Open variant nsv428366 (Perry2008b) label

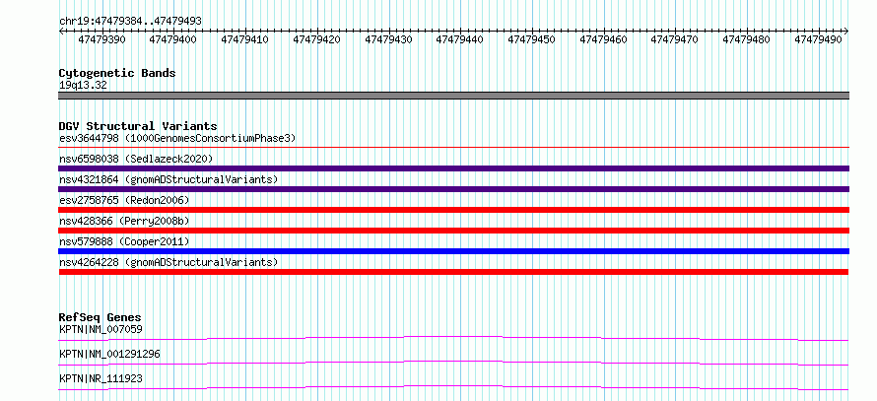pyautogui.click(x=124, y=221)
